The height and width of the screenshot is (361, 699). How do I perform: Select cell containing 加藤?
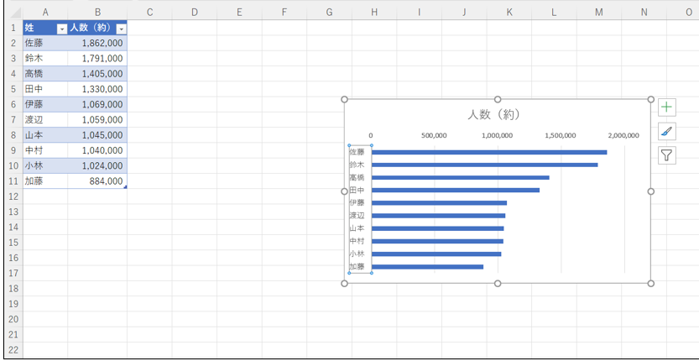[x=45, y=180]
